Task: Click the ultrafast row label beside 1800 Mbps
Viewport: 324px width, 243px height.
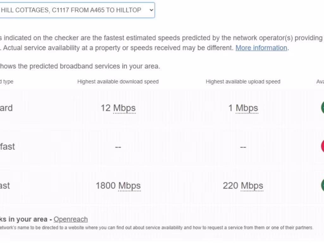Action: tap(5, 185)
